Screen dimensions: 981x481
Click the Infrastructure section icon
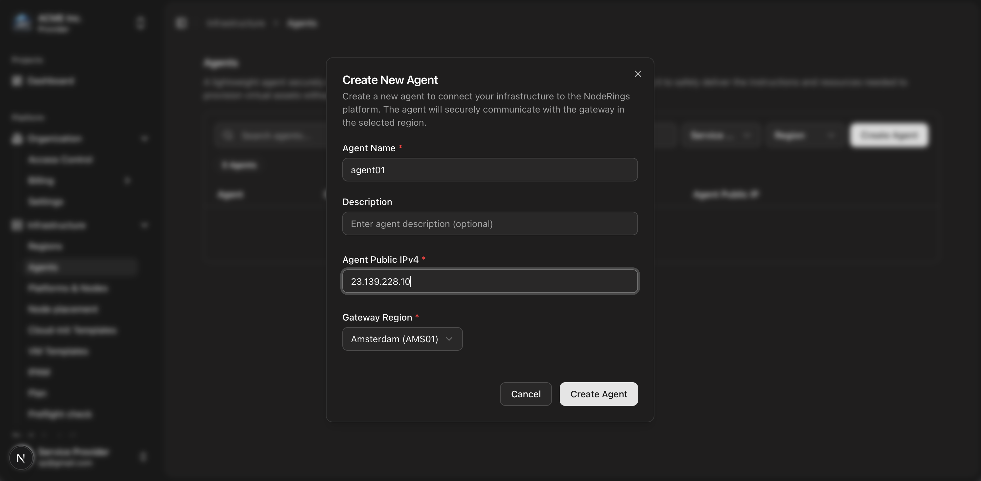click(17, 225)
